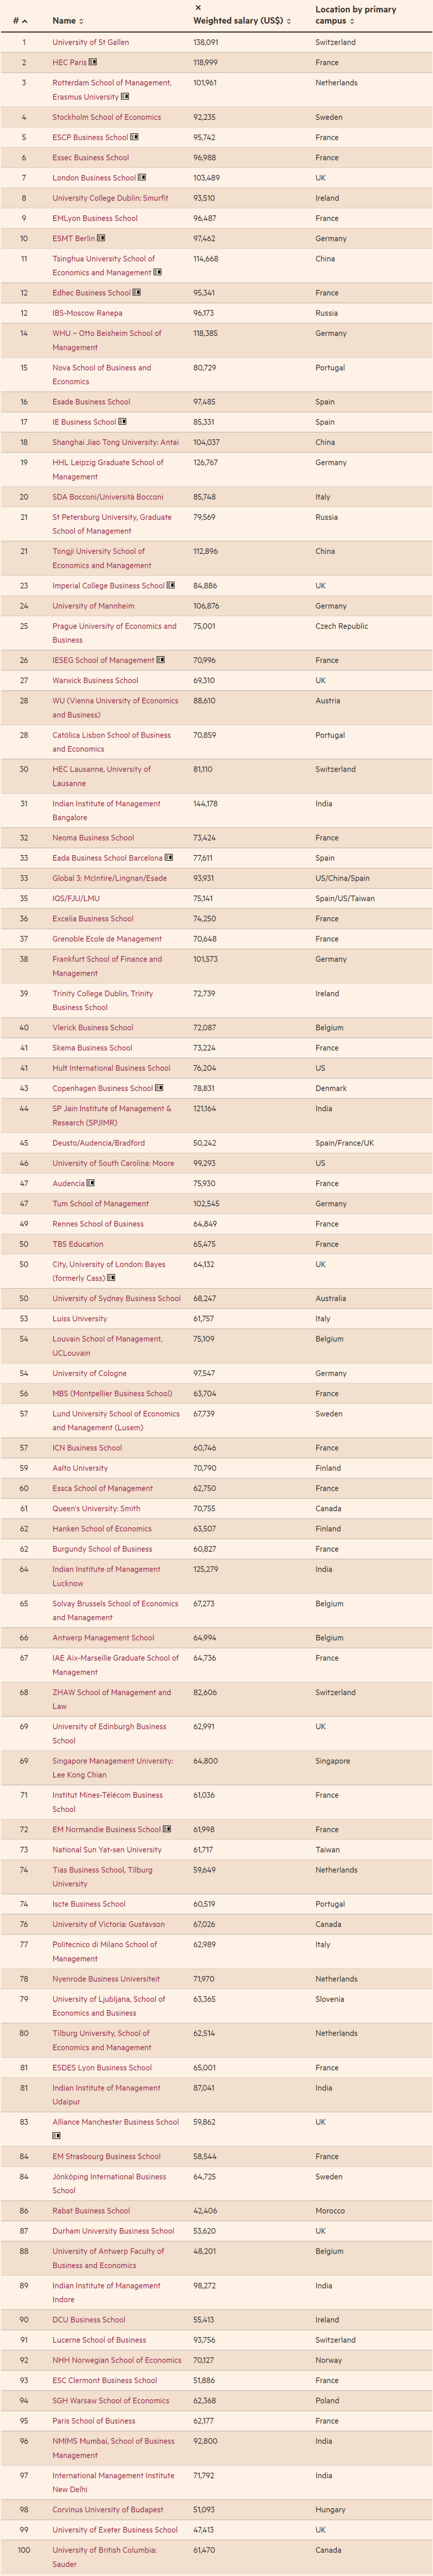Open the profile icon beside EM Normandie Business School
Image resolution: width=433 pixels, height=2576 pixels.
point(167,1829)
